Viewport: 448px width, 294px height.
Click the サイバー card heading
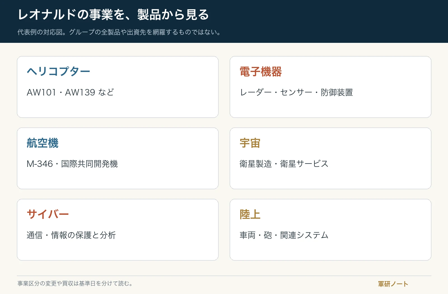coord(48,214)
